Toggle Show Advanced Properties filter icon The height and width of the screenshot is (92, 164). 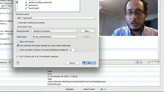pos(141,62)
